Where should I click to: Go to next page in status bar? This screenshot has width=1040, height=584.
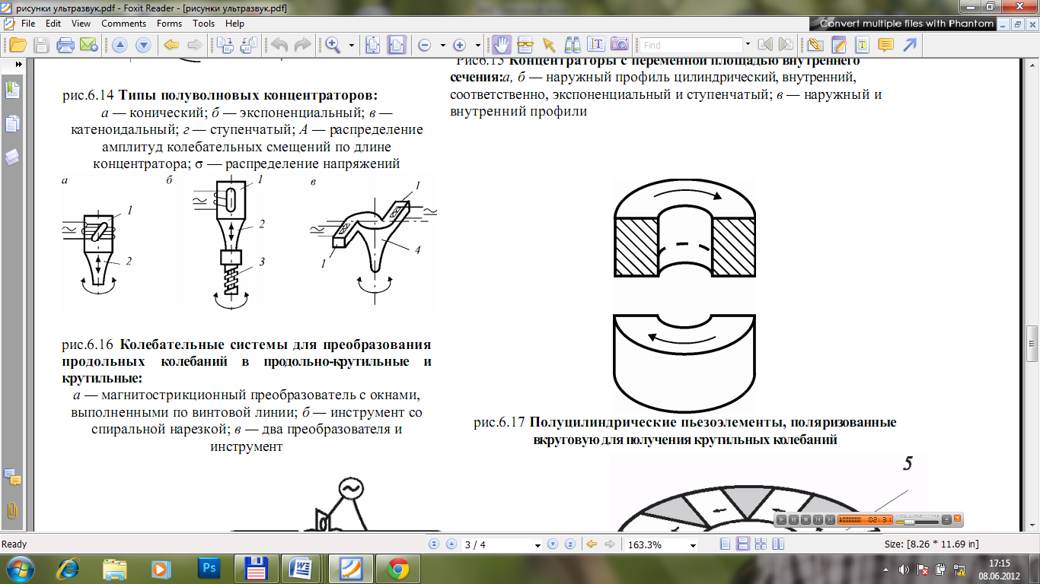(553, 544)
